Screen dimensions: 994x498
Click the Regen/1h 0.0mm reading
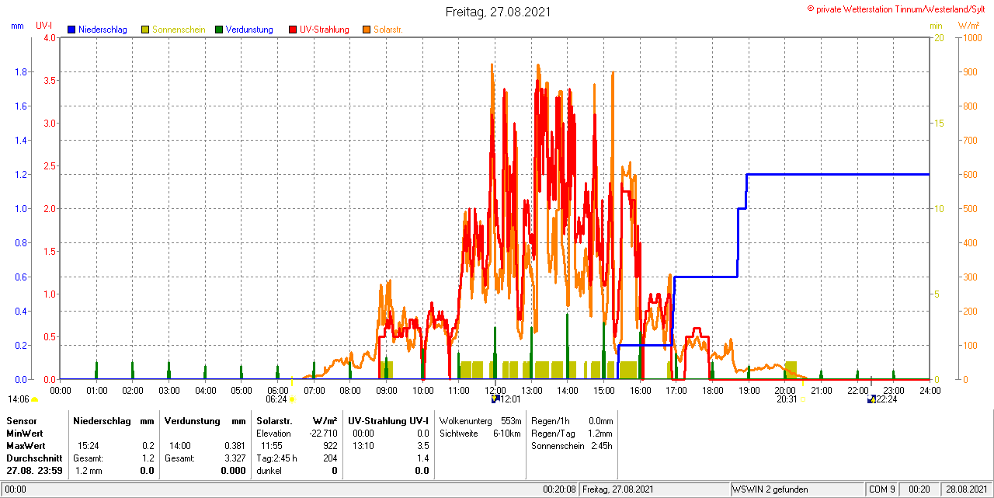572,420
